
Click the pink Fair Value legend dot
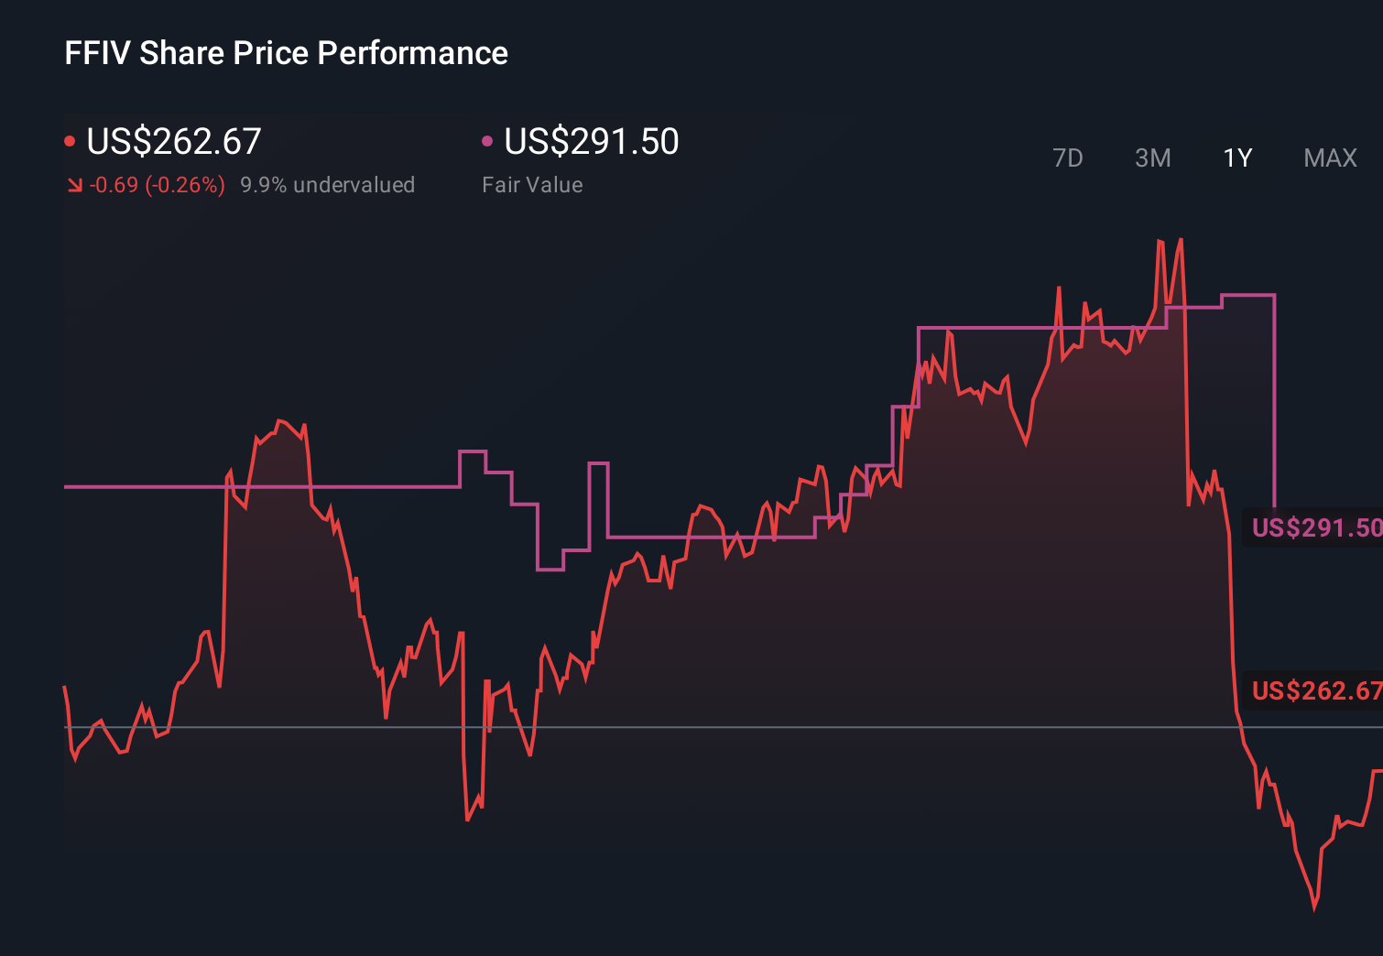click(x=488, y=139)
